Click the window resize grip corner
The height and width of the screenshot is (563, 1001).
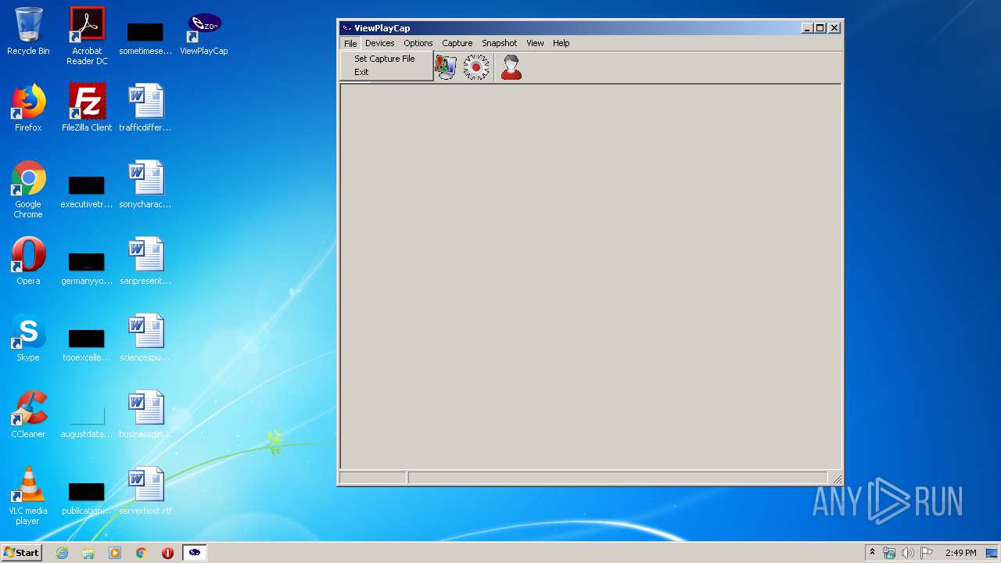tap(837, 479)
